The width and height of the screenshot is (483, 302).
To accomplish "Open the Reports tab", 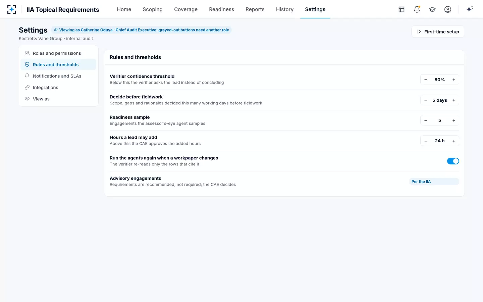I will coord(255,9).
